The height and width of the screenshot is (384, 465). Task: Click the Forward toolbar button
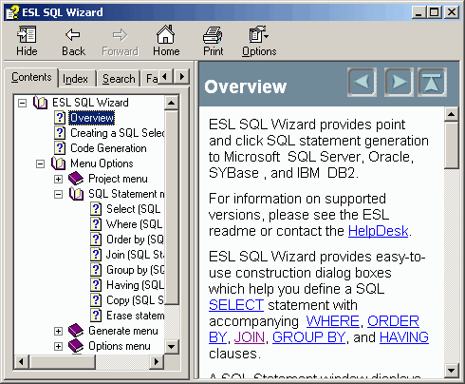(120, 41)
